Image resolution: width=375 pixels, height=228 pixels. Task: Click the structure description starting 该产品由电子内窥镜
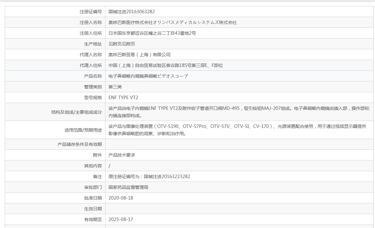pyautogui.click(x=239, y=112)
